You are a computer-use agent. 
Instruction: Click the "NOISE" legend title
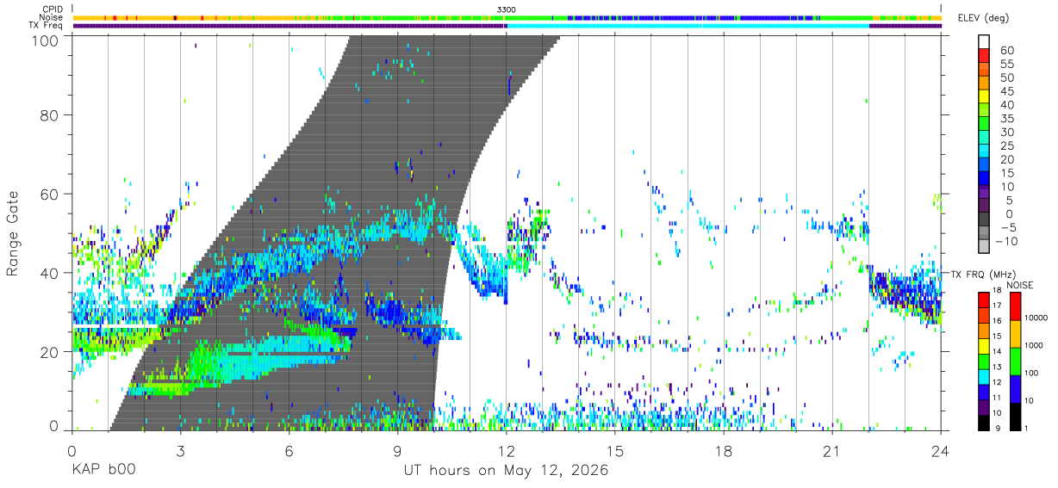(1020, 285)
